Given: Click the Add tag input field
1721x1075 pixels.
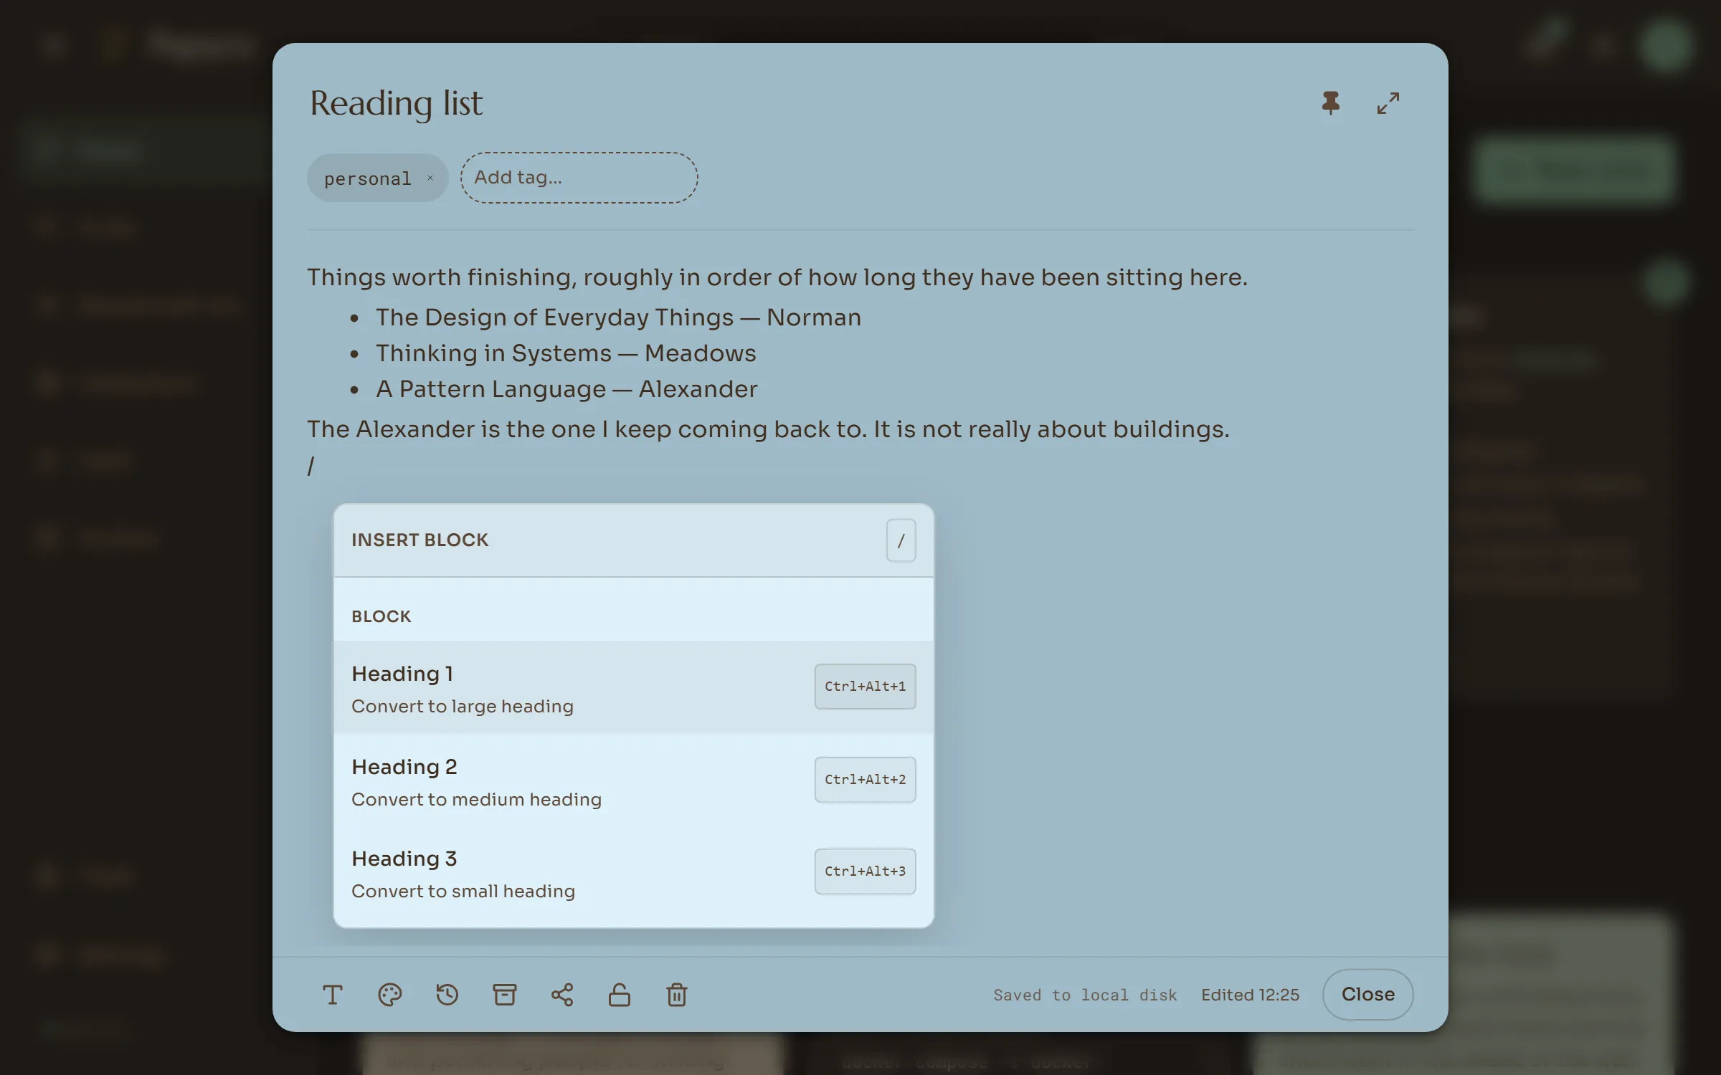Looking at the screenshot, I should 579,177.
